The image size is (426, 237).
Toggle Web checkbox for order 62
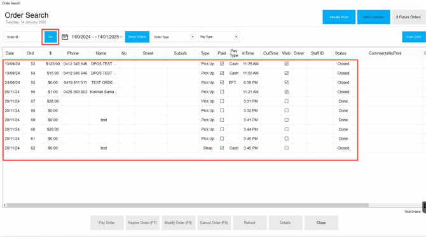tap(286, 148)
